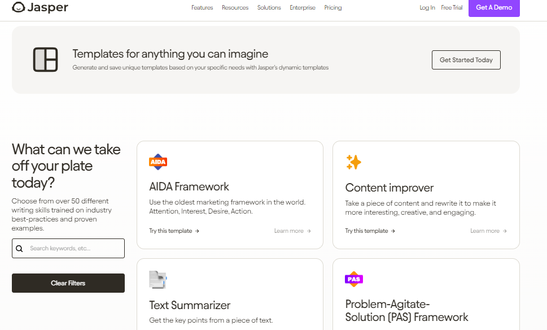The width and height of the screenshot is (547, 330).
Task: Click the 'Templates for anything you can imagine' heading
Action: pyautogui.click(x=170, y=54)
